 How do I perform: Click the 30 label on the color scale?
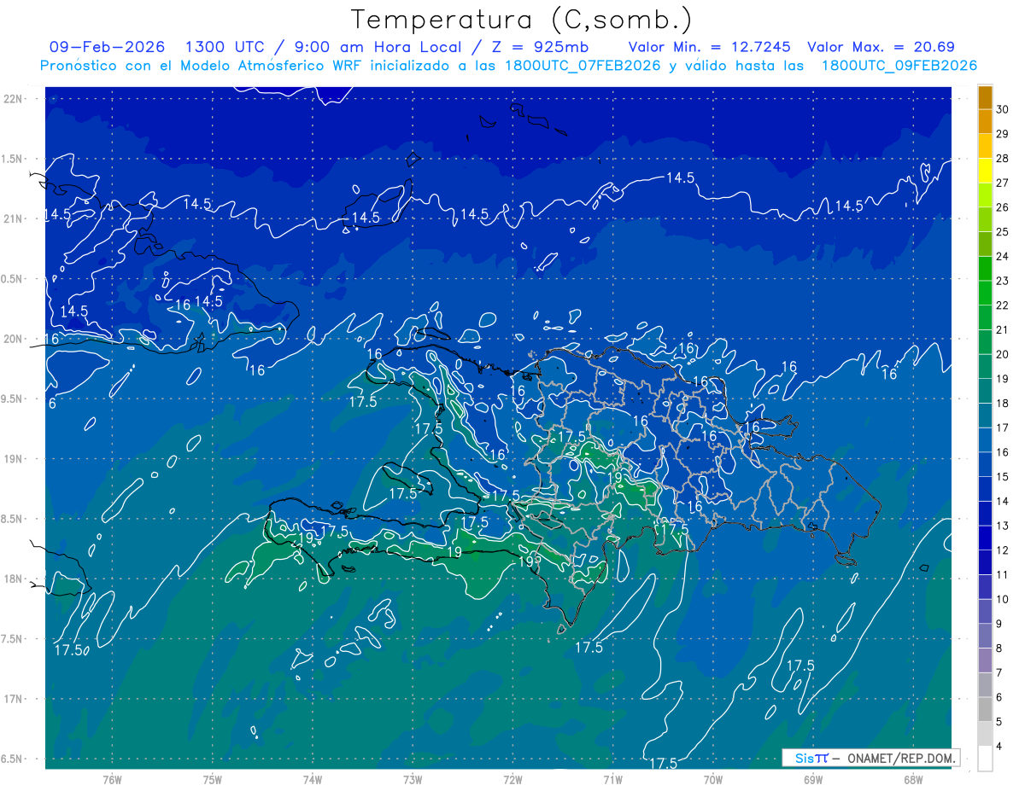(1002, 109)
